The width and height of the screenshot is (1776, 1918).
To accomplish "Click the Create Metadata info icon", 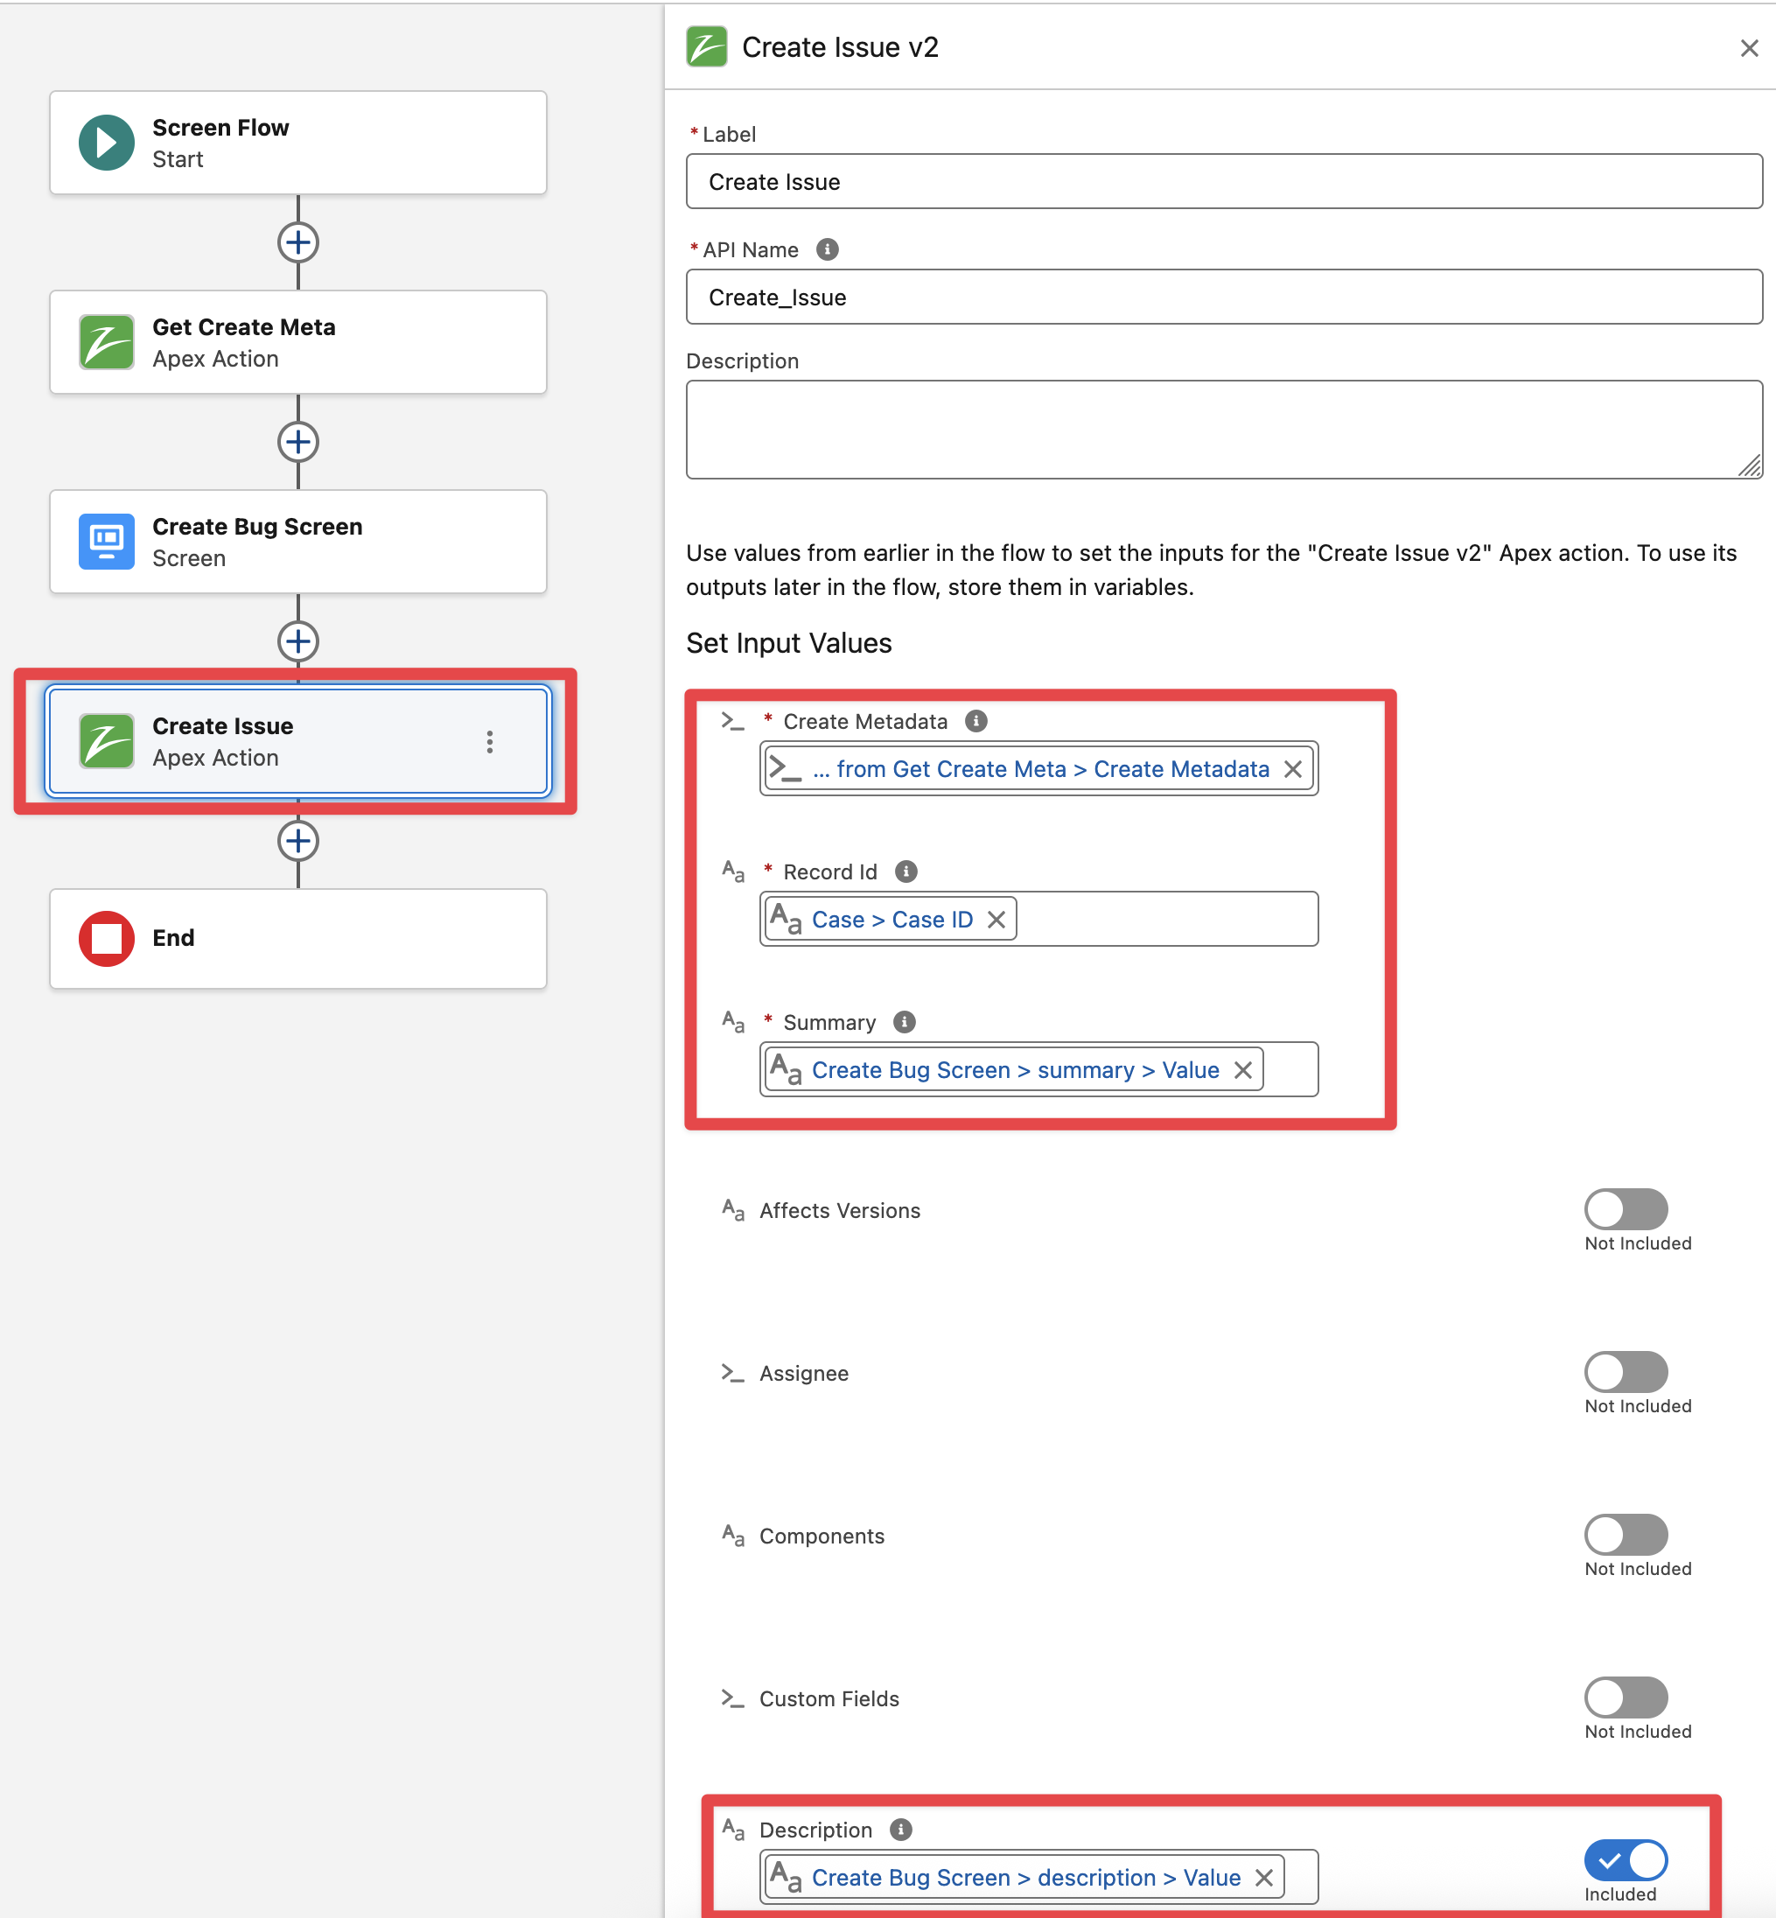I will pos(975,721).
